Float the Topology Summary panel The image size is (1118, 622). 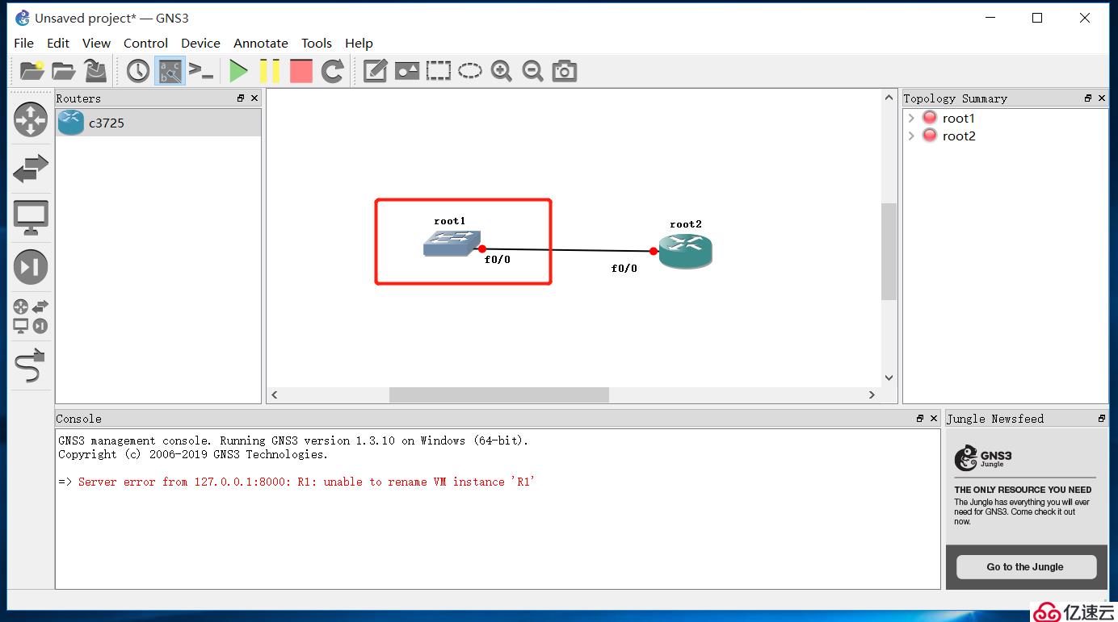pos(1088,98)
